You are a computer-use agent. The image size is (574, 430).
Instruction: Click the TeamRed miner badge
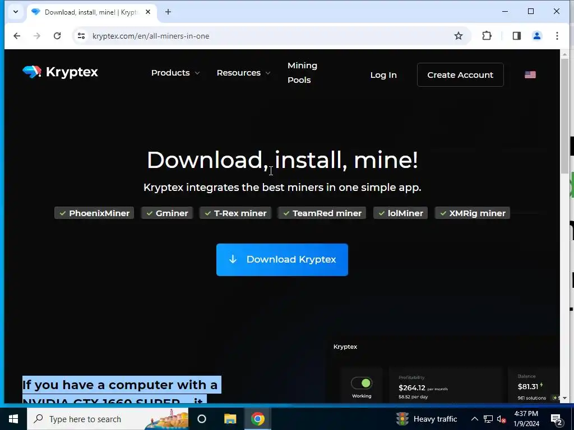coord(322,213)
